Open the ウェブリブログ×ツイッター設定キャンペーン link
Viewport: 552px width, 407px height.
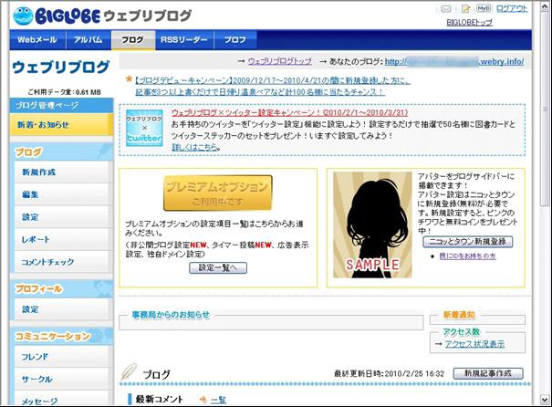coord(290,112)
